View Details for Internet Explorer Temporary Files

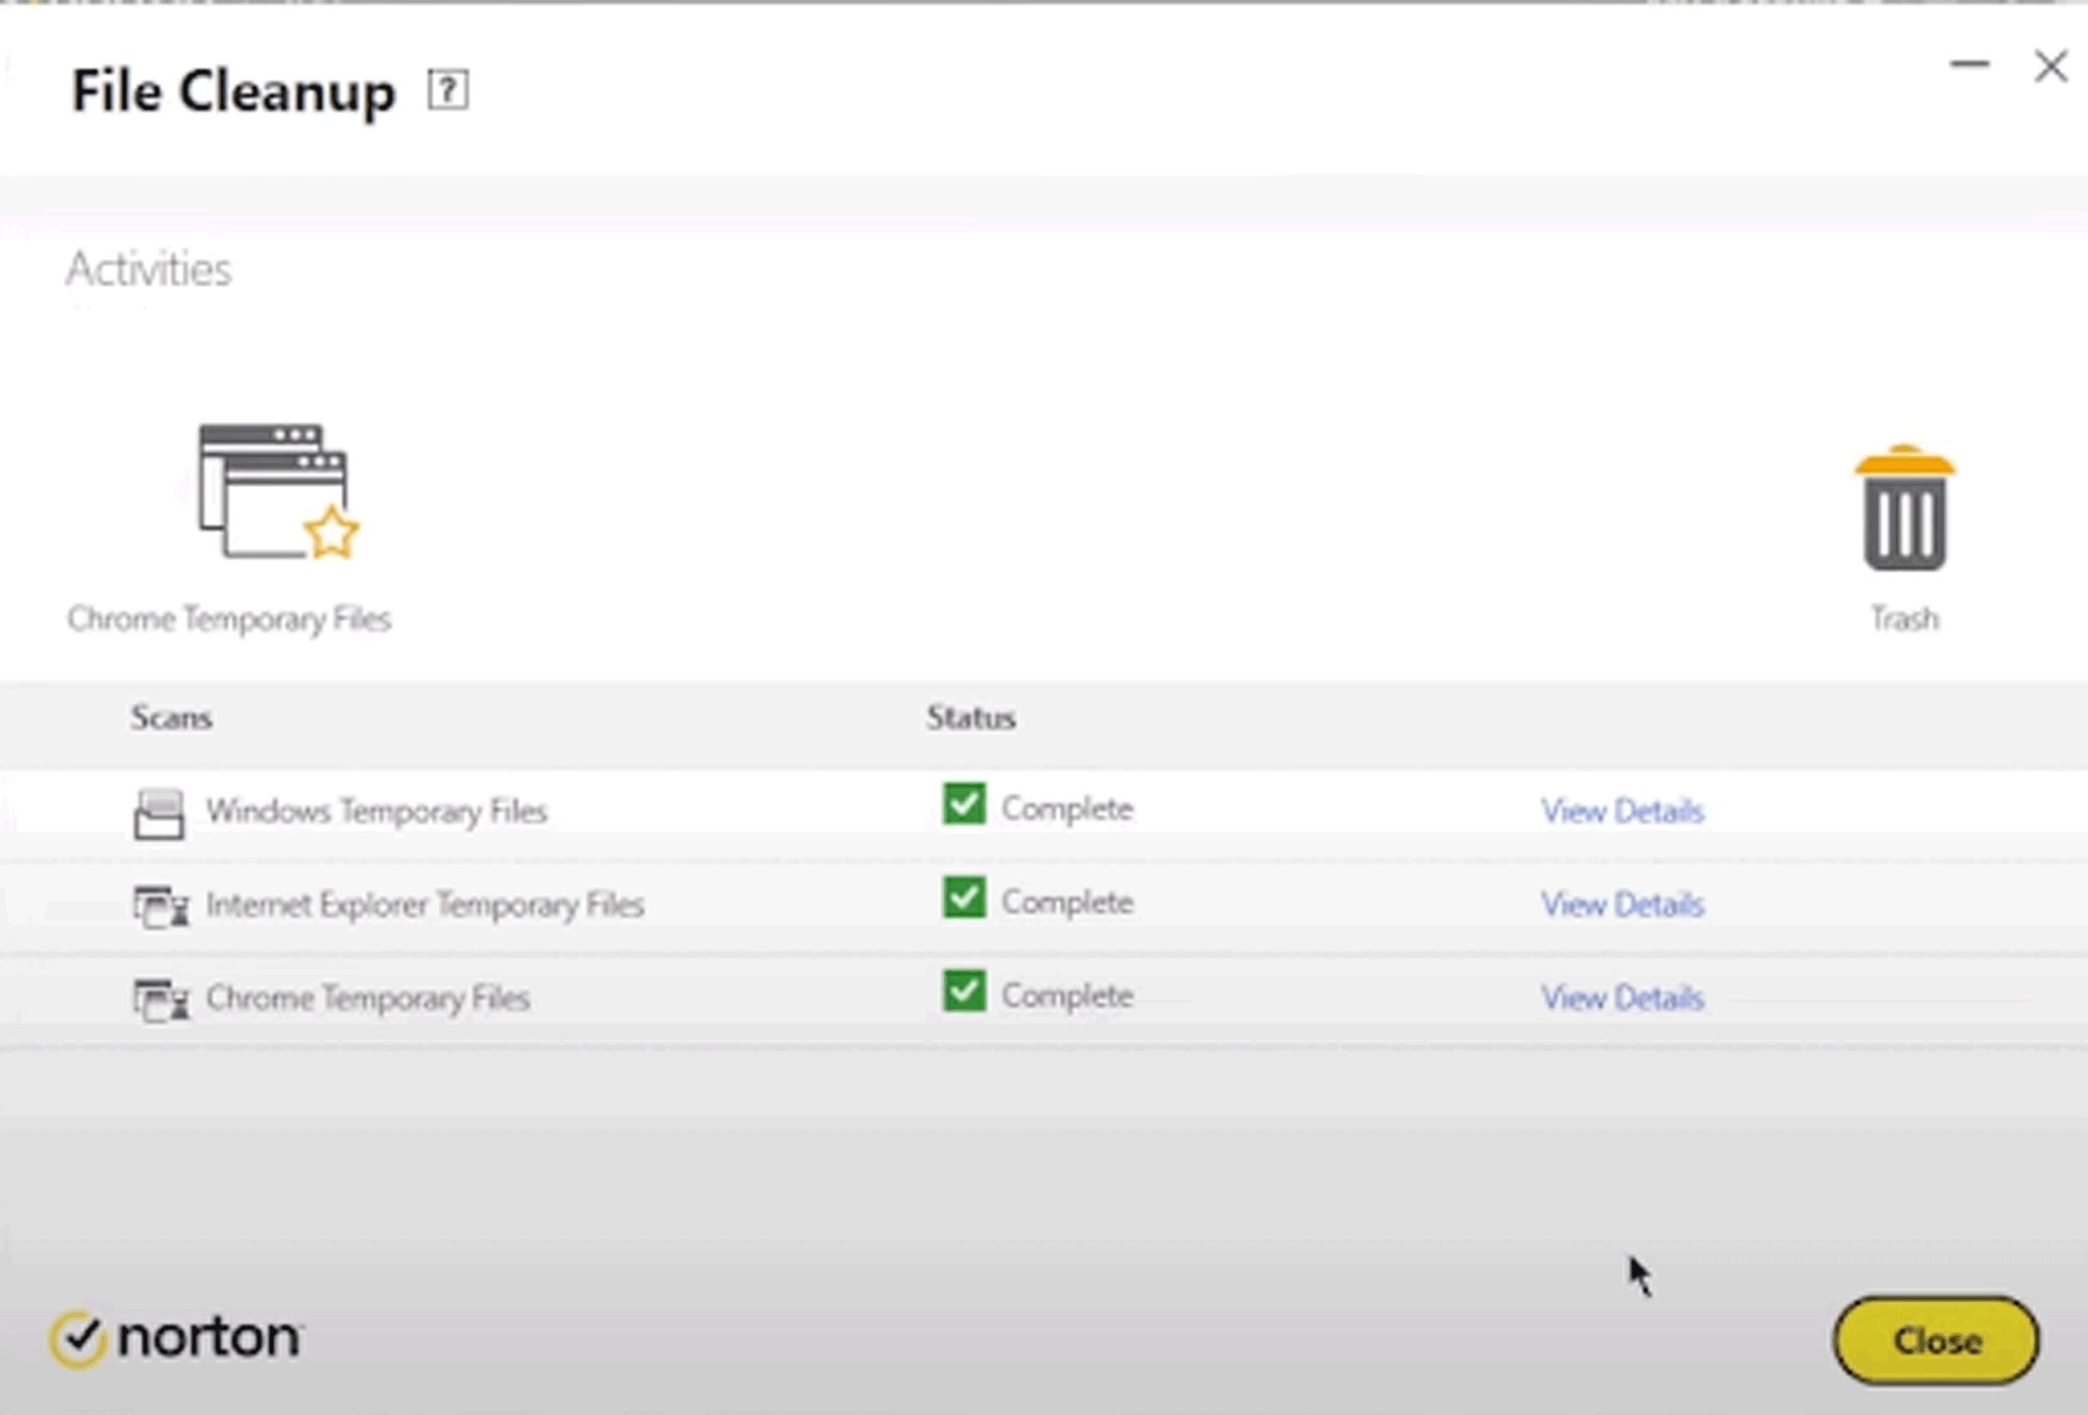point(1623,905)
